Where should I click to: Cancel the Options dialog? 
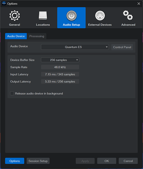pos(128,161)
